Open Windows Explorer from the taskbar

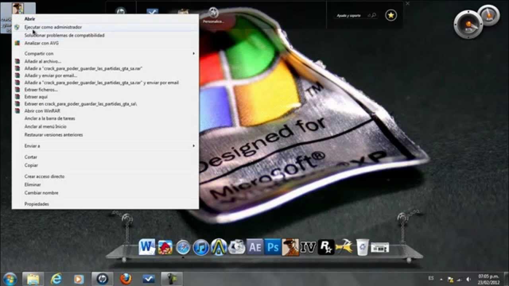[33, 279]
